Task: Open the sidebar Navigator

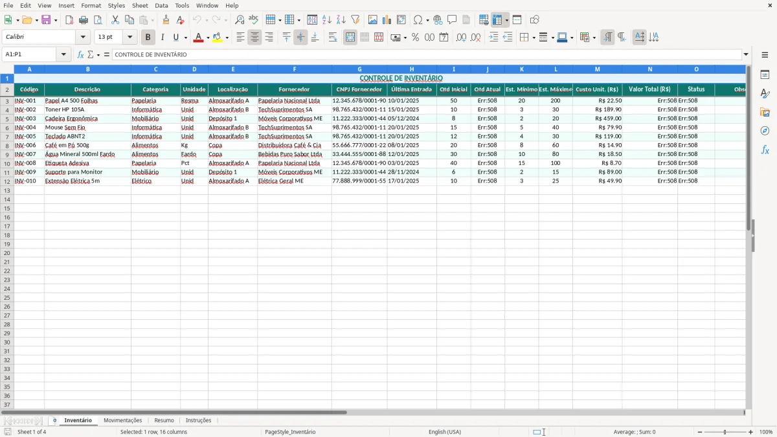Action: coord(765,131)
